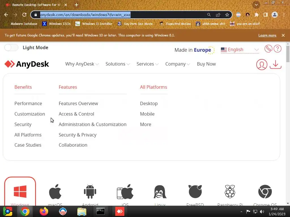Expand the Services menu
The height and width of the screenshot is (217, 290).
coord(147,64)
